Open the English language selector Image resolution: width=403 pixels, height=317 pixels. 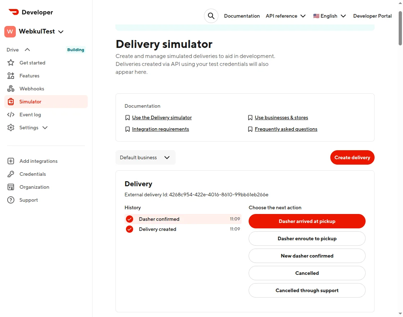pyautogui.click(x=329, y=16)
